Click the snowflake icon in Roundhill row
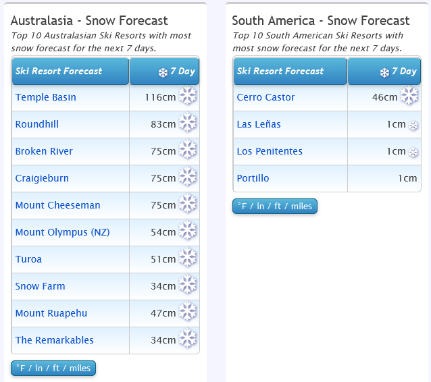This screenshot has width=431, height=382. 188,122
